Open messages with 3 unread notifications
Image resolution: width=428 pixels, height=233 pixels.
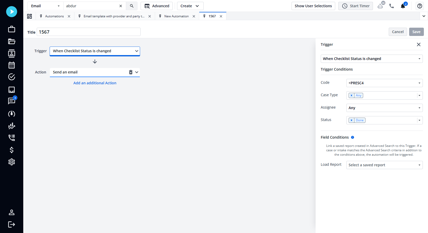coord(11,101)
